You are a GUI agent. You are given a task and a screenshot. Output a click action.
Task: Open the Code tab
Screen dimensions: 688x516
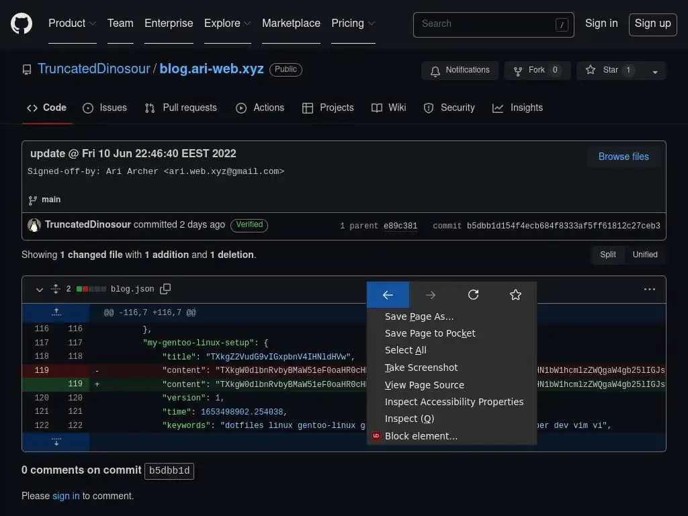coord(47,108)
